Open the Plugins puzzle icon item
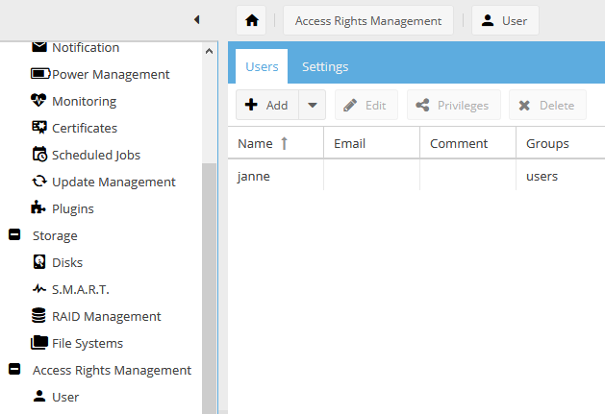The height and width of the screenshot is (414, 605). click(x=72, y=208)
